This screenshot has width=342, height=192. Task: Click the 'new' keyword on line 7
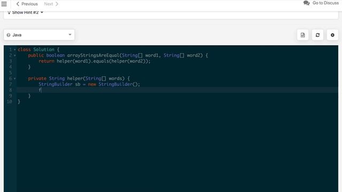tap(92, 84)
